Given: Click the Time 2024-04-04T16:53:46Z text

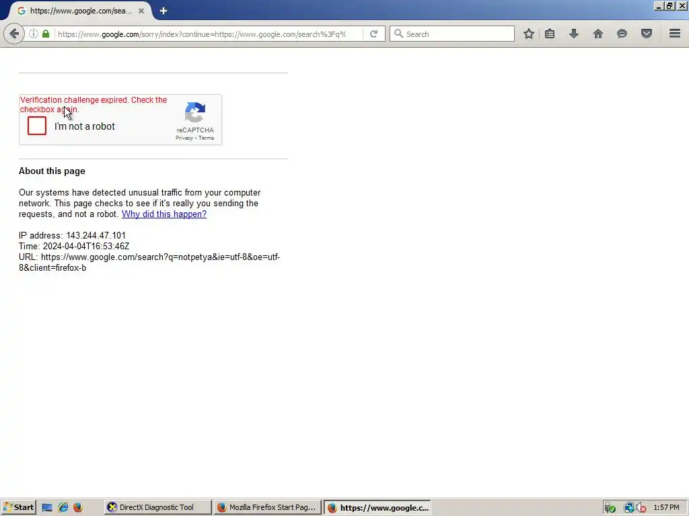Looking at the screenshot, I should pyautogui.click(x=74, y=246).
